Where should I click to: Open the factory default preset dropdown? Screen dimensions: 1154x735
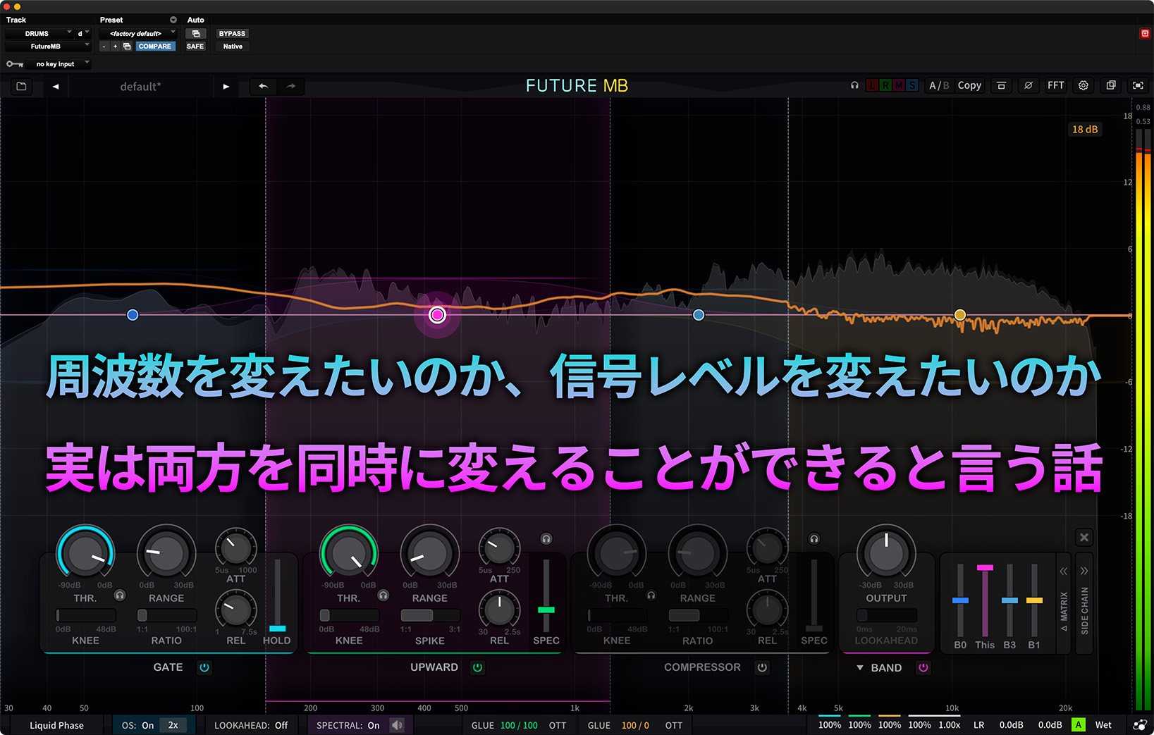point(138,32)
